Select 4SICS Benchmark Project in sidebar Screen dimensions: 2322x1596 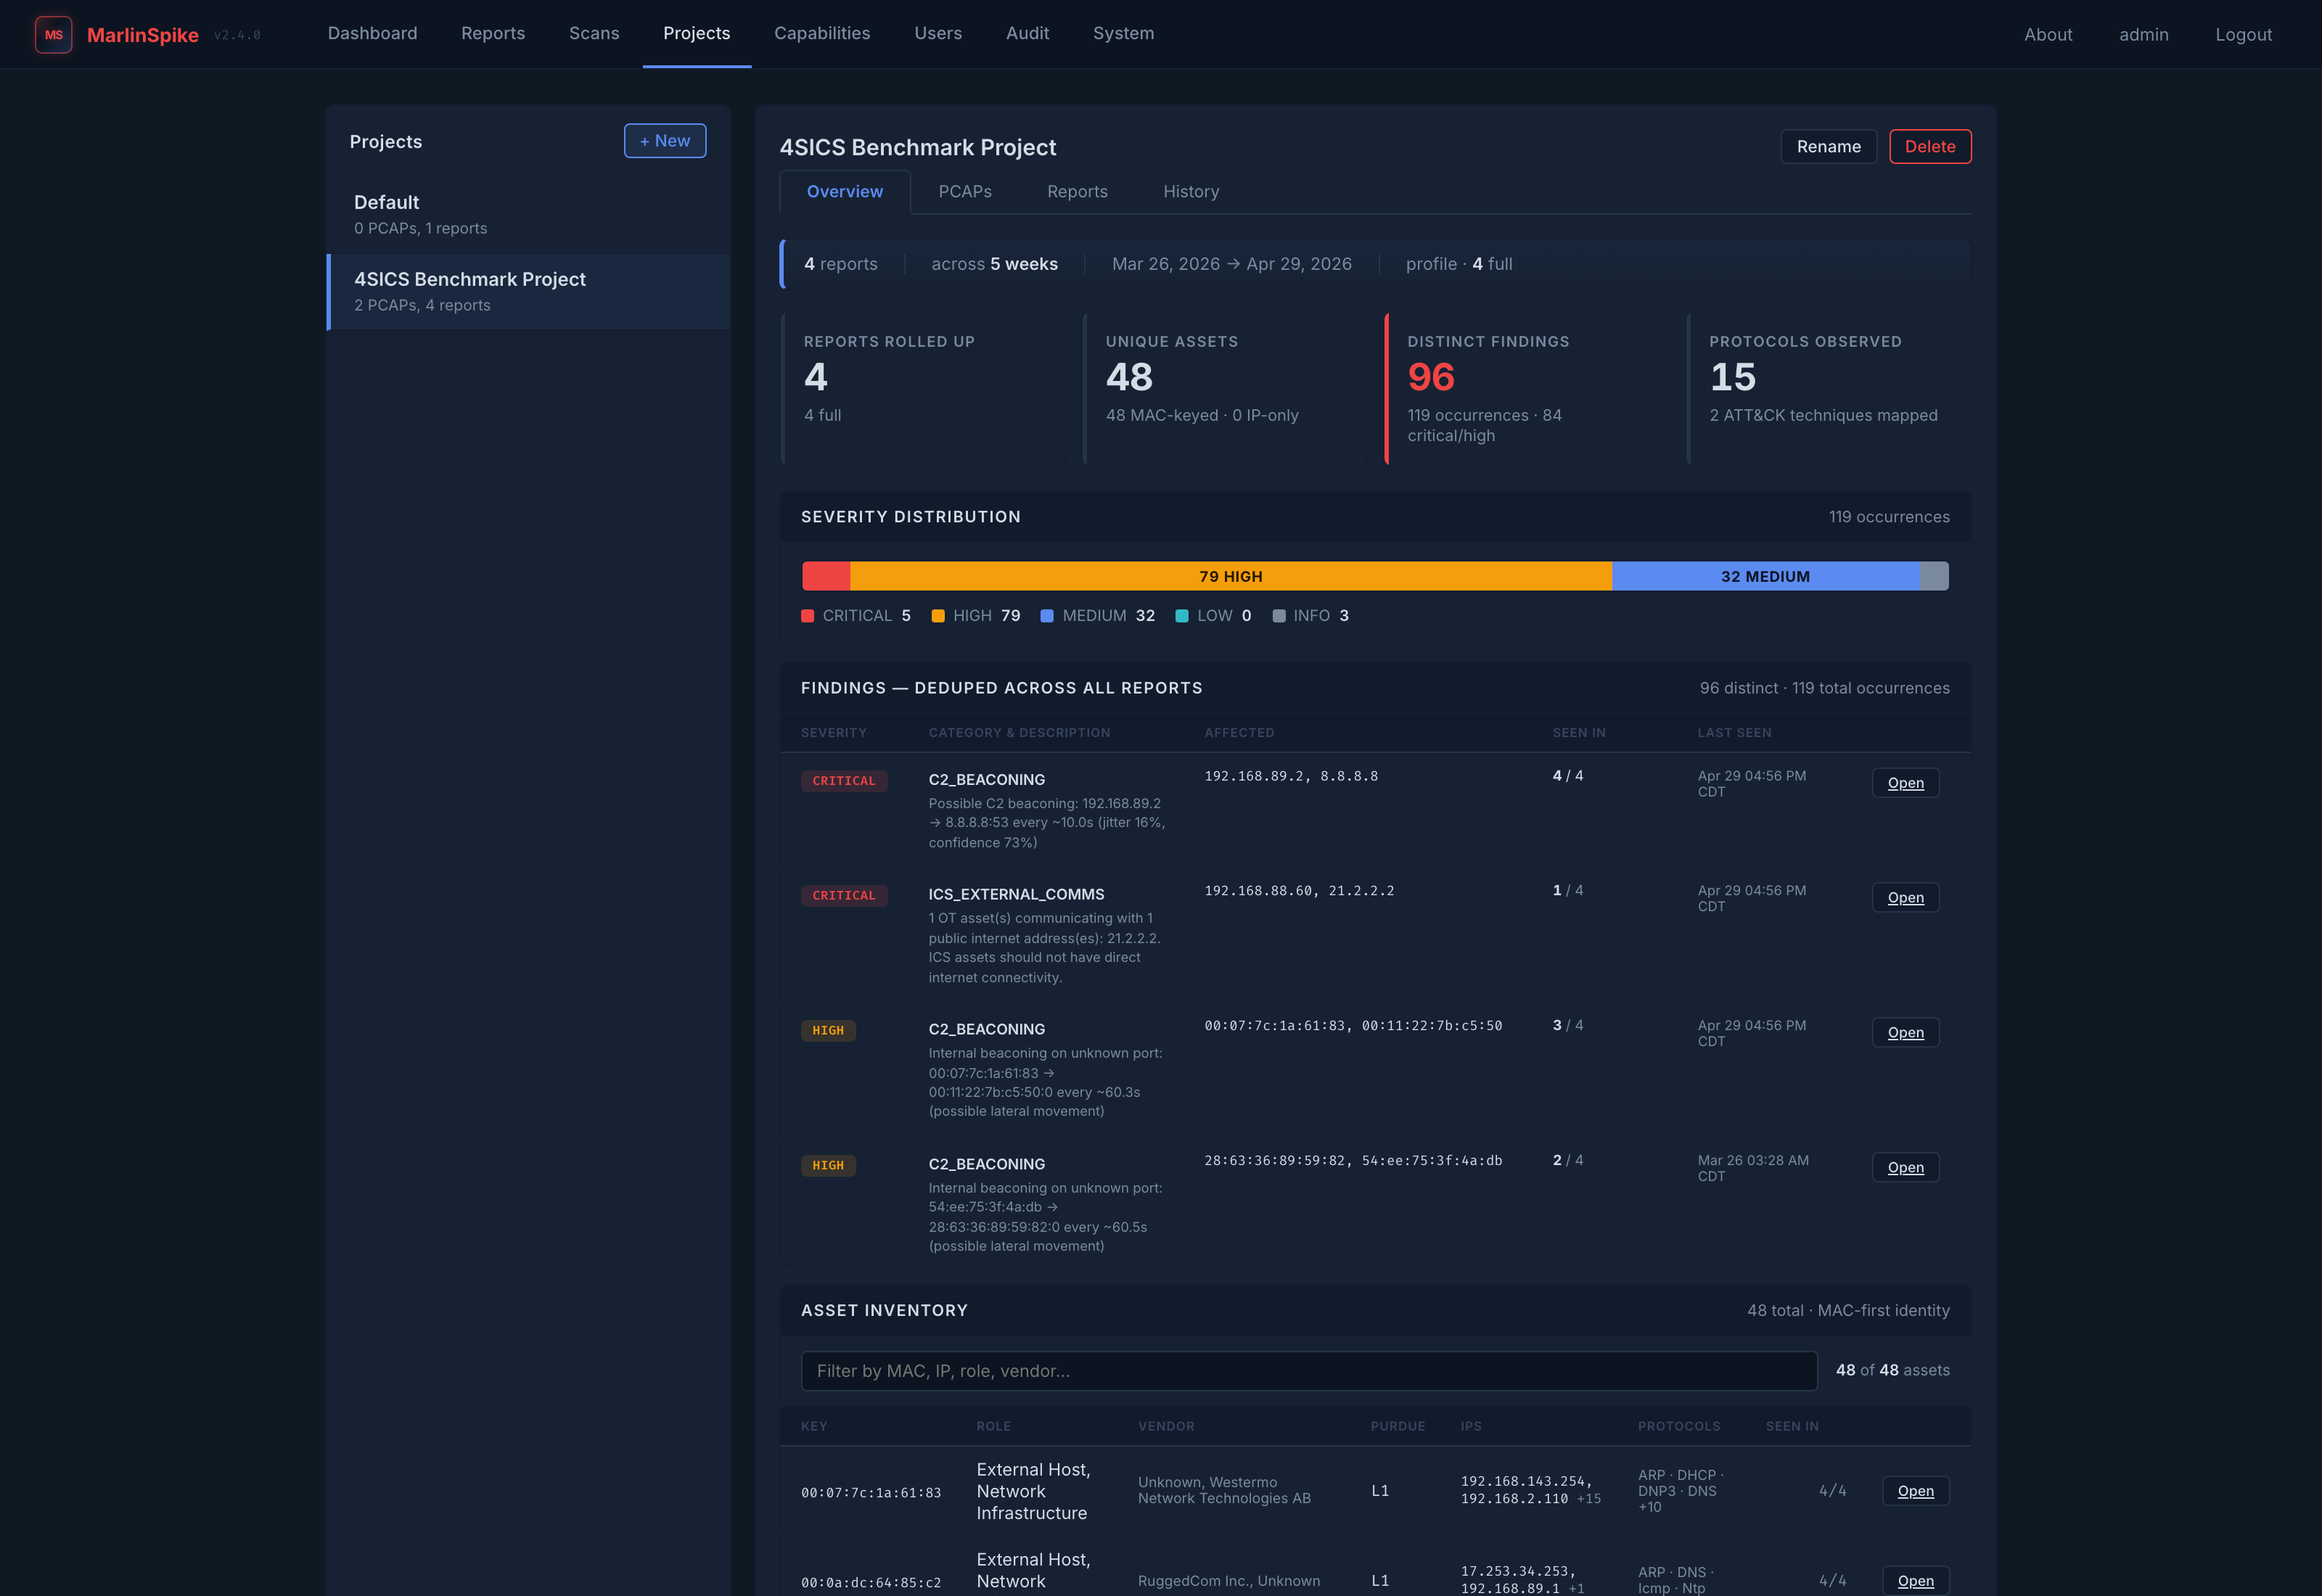coord(528,291)
